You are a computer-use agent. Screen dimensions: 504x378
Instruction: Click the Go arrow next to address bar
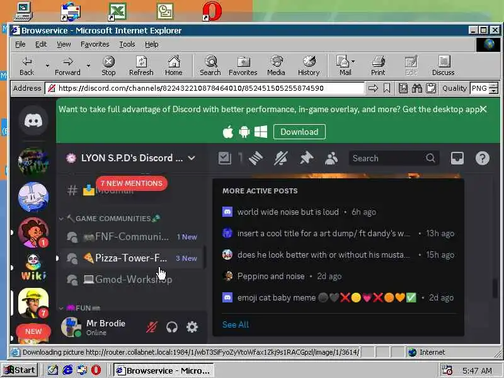373,88
